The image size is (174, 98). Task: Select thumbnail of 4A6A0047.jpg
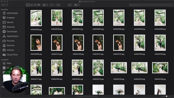click(x=77, y=18)
